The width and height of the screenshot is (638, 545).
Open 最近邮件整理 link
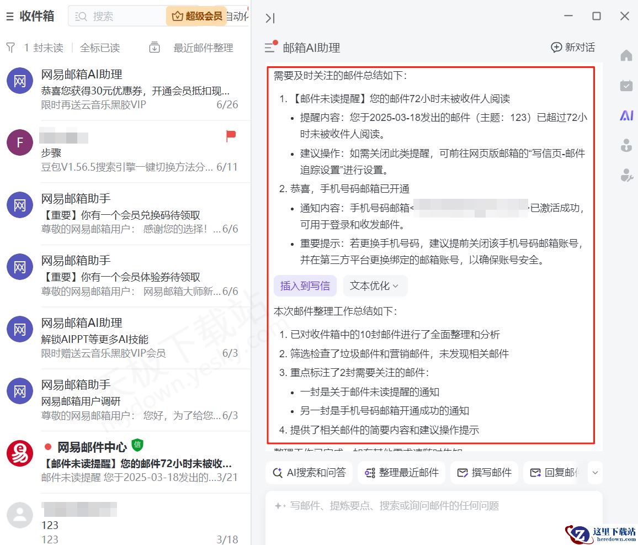(x=204, y=47)
